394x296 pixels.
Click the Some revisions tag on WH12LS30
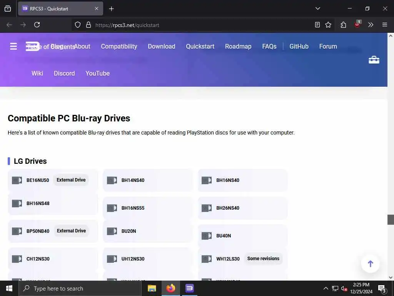(263, 259)
